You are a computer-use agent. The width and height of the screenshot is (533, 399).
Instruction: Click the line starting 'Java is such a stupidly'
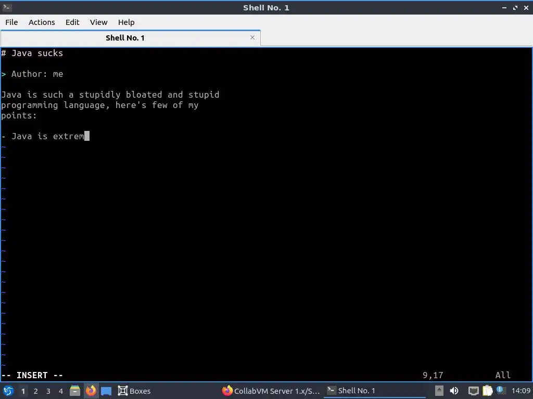point(110,95)
